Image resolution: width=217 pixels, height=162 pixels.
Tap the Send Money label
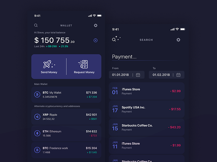click(x=49, y=72)
